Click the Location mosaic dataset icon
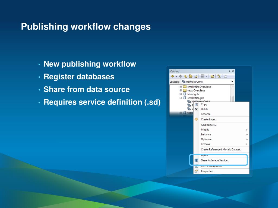The image size is (278, 208). [x=184, y=82]
